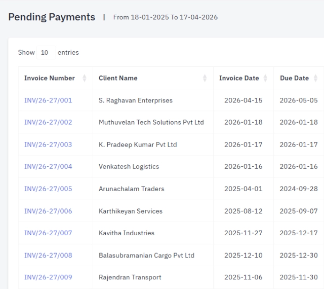Image resolution: width=324 pixels, height=289 pixels.
Task: Click client Venkatesh Logistics
Action: click(x=129, y=166)
